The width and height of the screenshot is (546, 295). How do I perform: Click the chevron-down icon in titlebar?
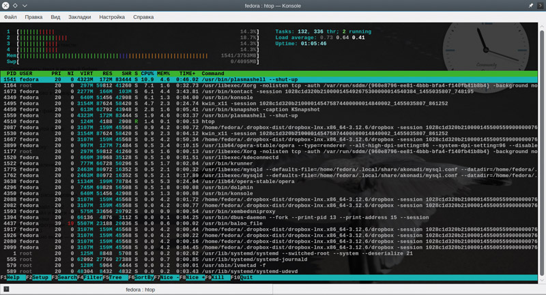[x=25, y=5]
